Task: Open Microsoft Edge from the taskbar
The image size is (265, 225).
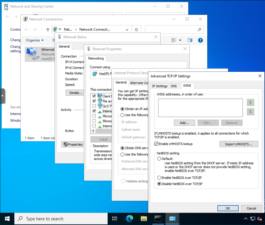Action: (x=129, y=219)
